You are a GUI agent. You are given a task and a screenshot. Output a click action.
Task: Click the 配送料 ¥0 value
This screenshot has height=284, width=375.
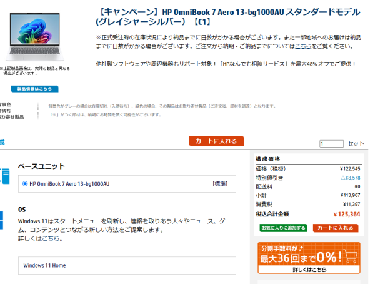(x=357, y=186)
